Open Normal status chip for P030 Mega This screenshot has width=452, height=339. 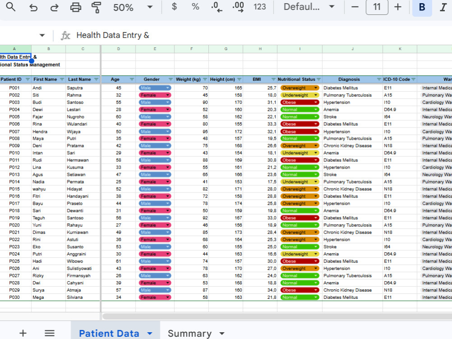point(300,297)
